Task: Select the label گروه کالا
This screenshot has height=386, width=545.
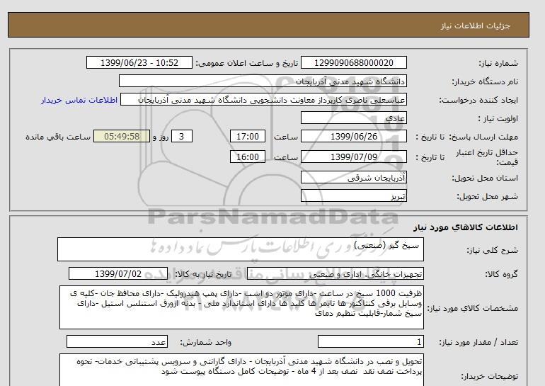Action: [502, 274]
